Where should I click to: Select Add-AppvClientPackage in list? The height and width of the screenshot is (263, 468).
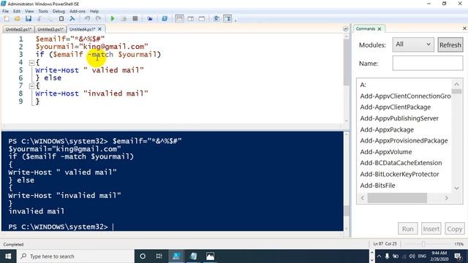click(395, 107)
